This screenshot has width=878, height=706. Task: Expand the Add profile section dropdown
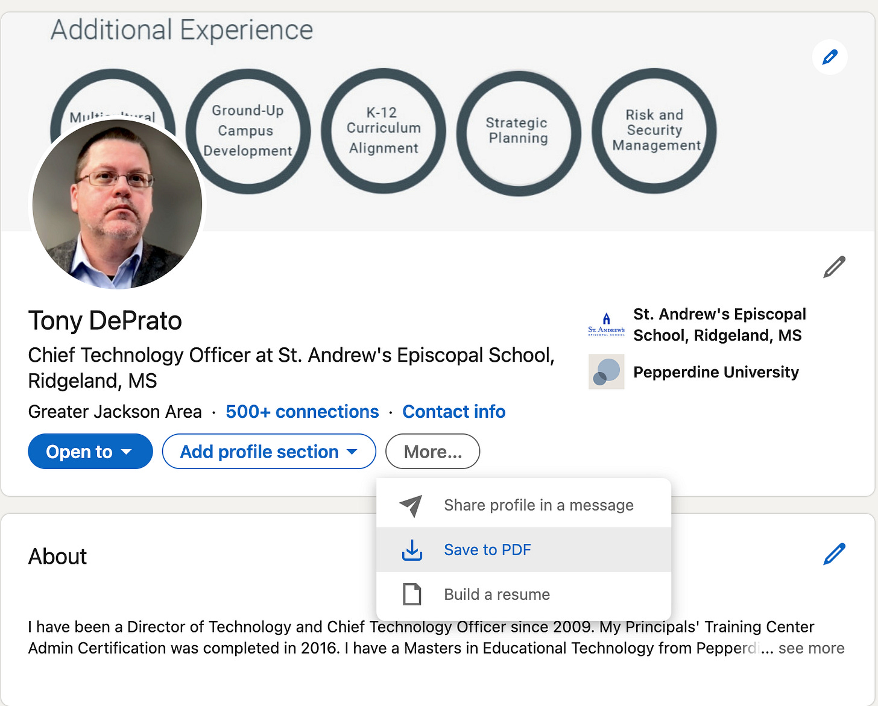tap(269, 452)
